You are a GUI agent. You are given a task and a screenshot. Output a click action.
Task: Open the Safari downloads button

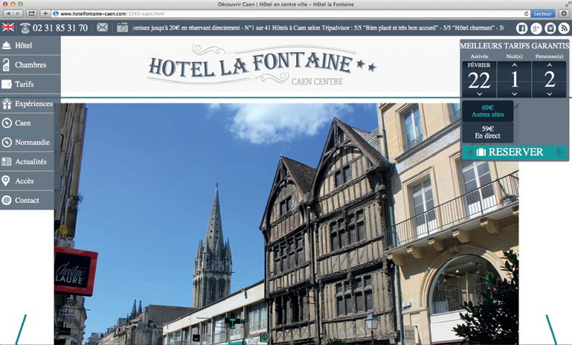pyautogui.click(x=564, y=13)
